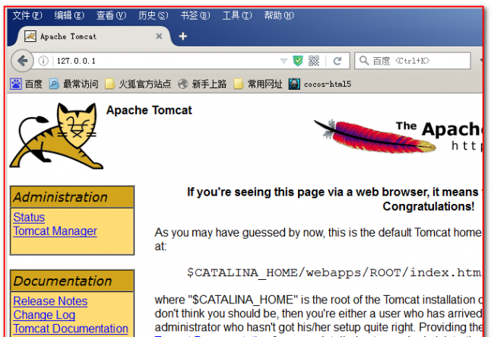Open the Tomcat Manager link
494x337 pixels.
pyautogui.click(x=55, y=231)
